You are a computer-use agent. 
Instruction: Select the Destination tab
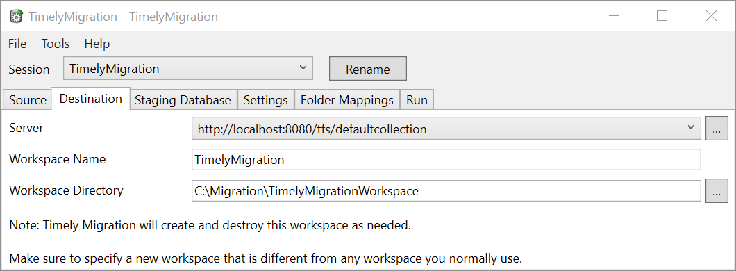point(90,99)
